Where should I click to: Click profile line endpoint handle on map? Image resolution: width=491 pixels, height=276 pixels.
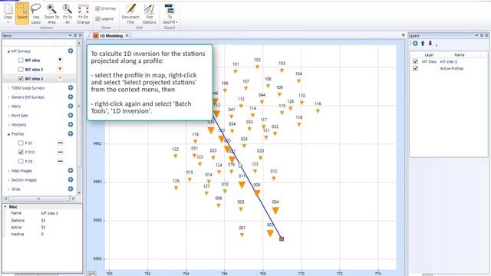282,238
